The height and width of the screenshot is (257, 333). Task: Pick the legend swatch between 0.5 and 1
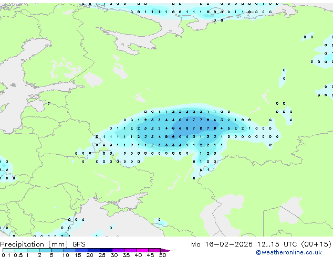click(x=21, y=250)
